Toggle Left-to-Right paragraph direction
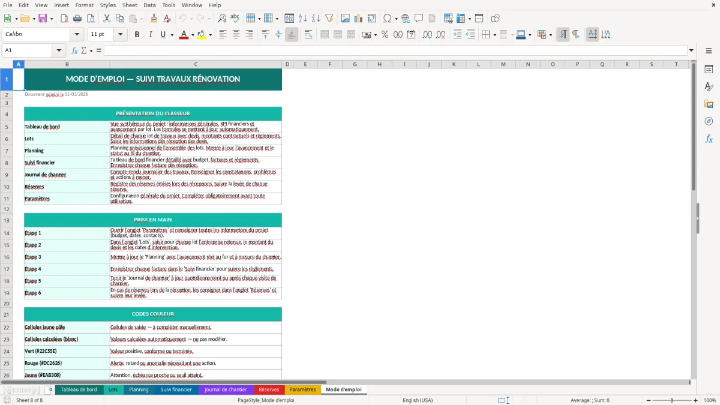Viewport: 720px width, 405px height. pyautogui.click(x=562, y=35)
